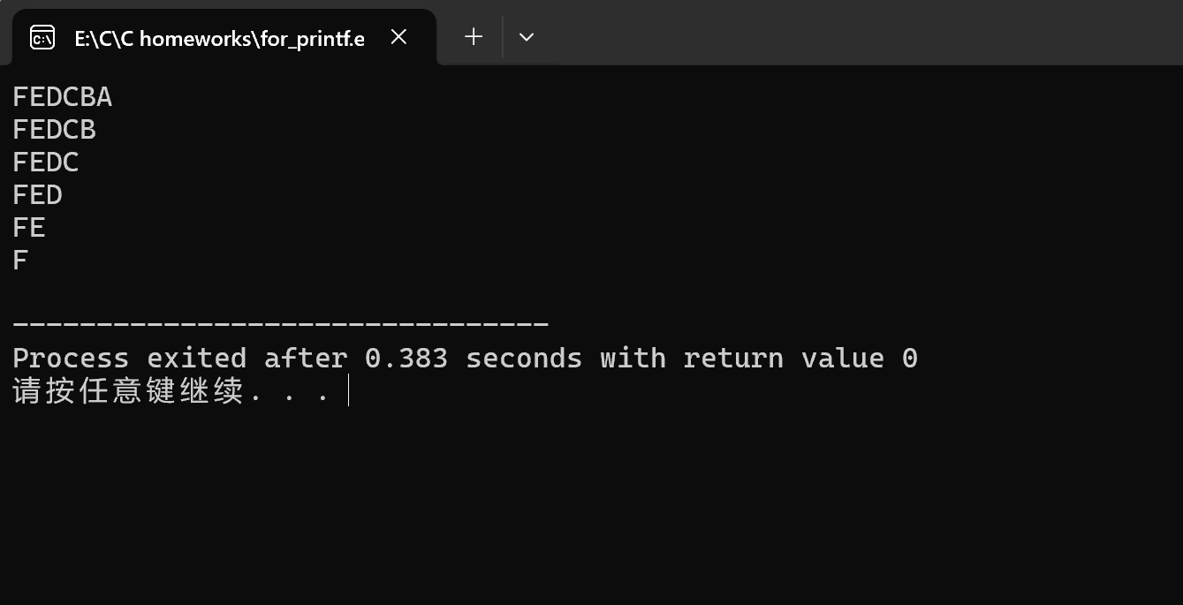Click the FE output line
The width and height of the screenshot is (1183, 605).
tap(29, 228)
